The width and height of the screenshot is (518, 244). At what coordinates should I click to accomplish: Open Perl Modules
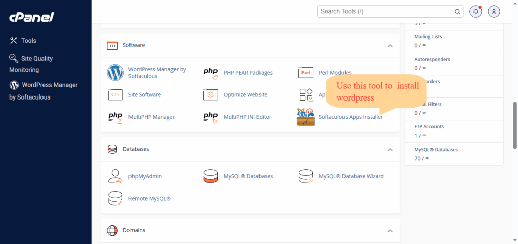pos(335,73)
